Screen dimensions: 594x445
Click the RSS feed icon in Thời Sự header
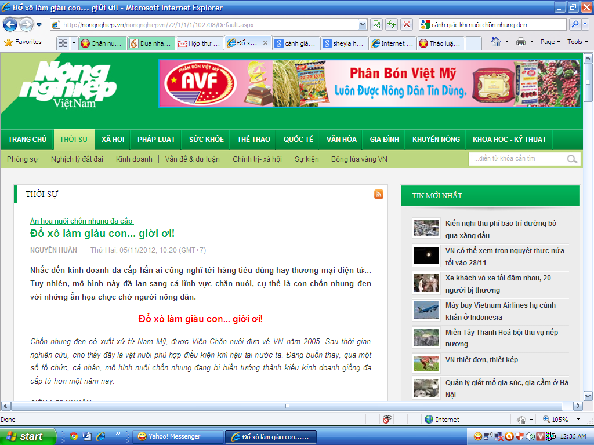(379, 195)
